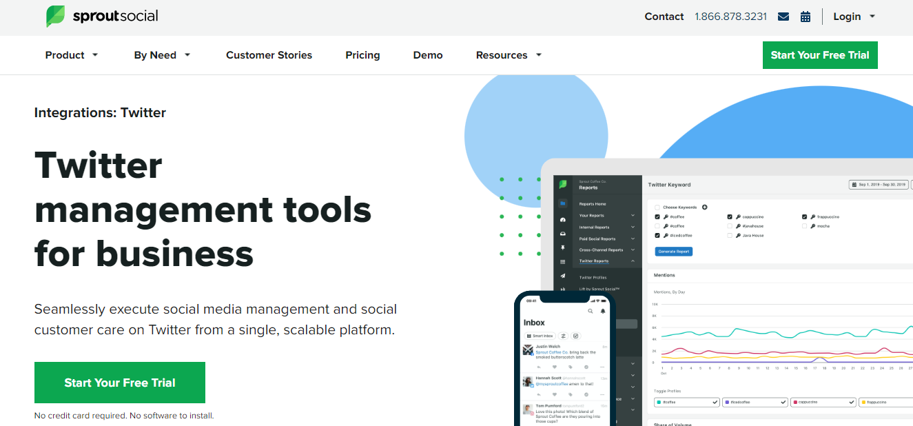Click the teal #coffee swatch under Toggle Profiles

[x=659, y=402]
